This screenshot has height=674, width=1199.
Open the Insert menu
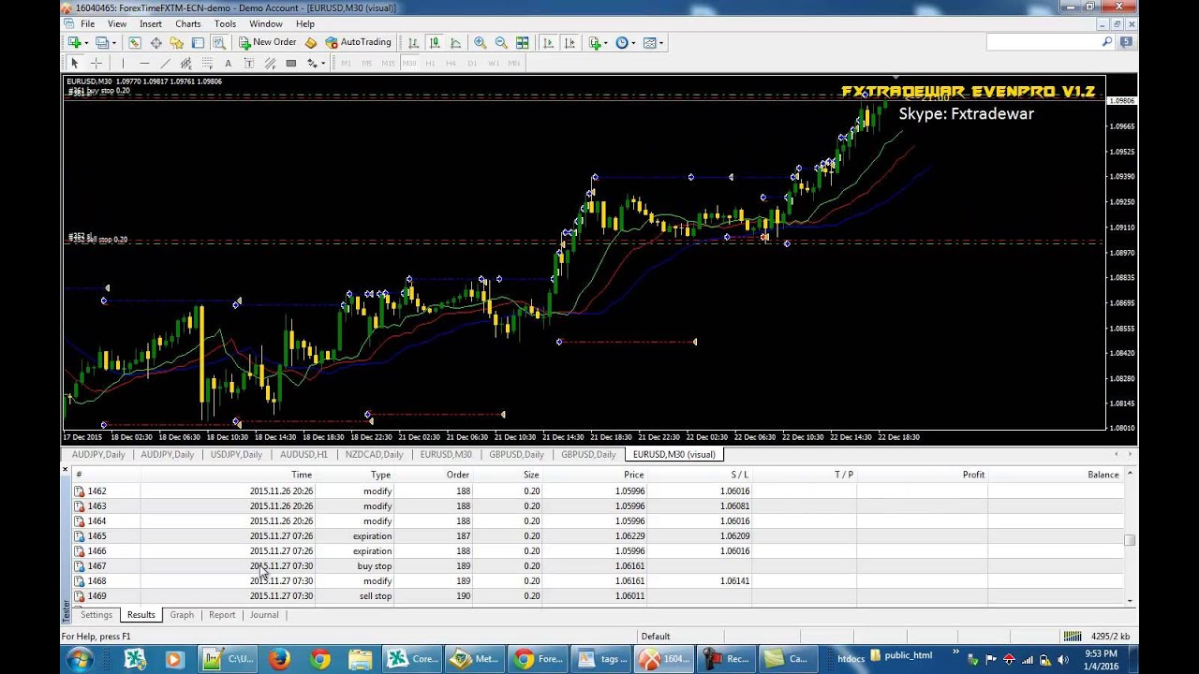151,23
